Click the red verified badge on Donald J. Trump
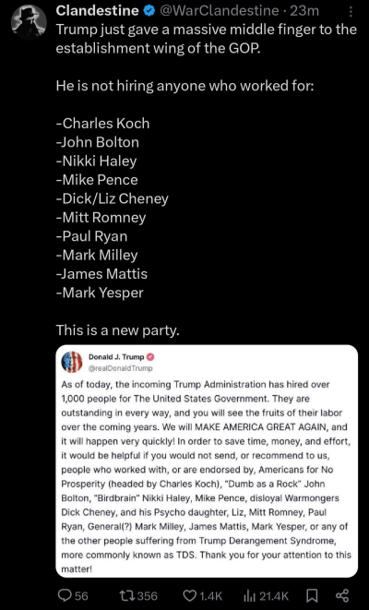 [x=150, y=357]
